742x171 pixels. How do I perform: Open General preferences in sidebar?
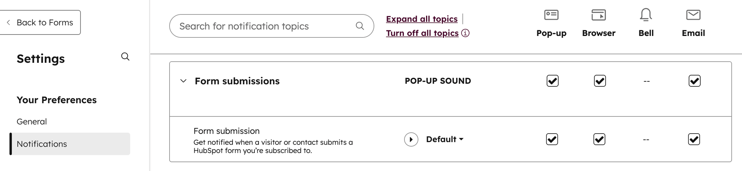pyautogui.click(x=32, y=121)
